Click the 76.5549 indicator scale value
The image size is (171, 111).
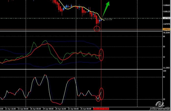pos(166,33)
